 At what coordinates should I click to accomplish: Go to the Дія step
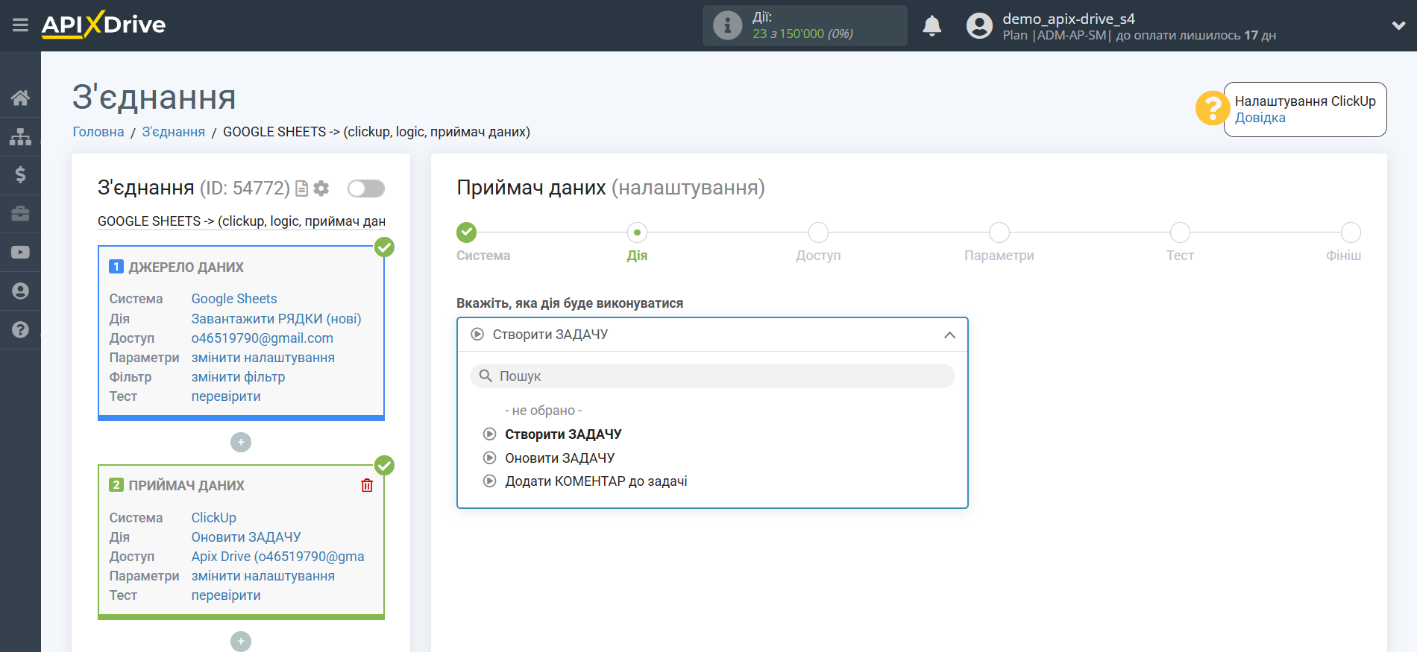(637, 232)
